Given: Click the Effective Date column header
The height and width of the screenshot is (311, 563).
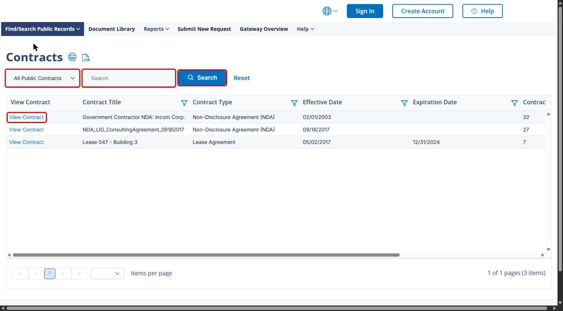Looking at the screenshot, I should point(322,102).
